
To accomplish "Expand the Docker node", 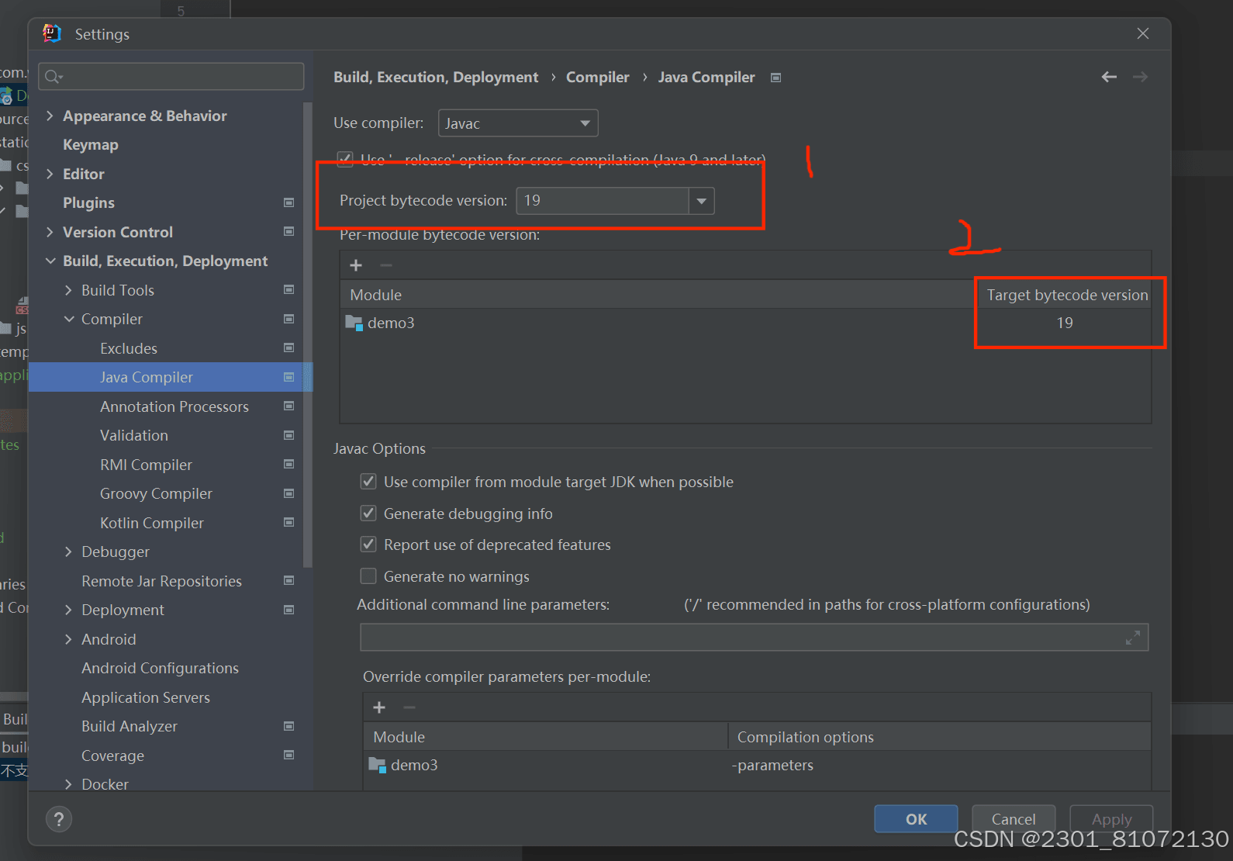I will coord(68,784).
